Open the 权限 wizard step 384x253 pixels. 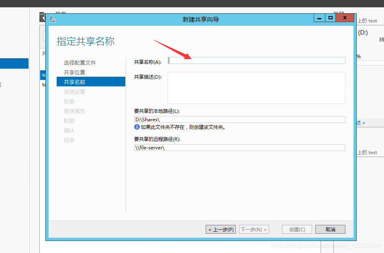click(x=69, y=101)
